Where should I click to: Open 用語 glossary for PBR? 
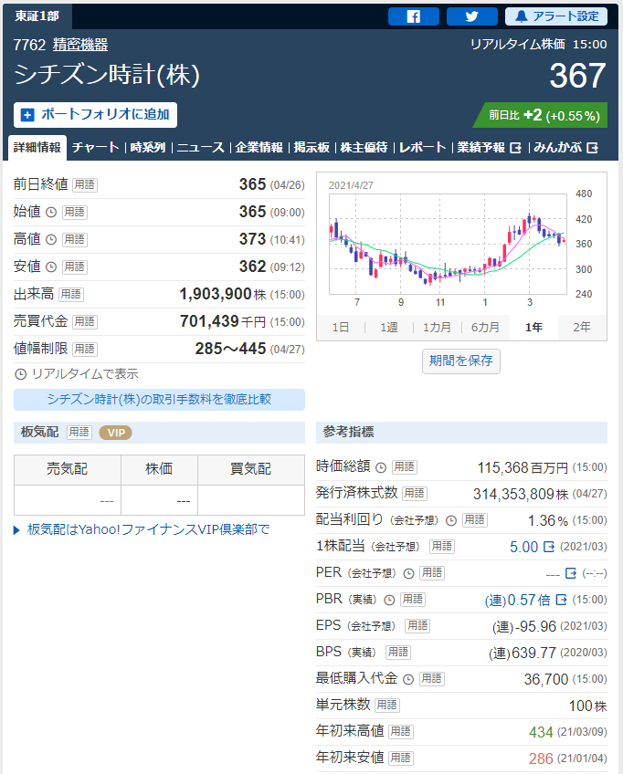point(413,600)
